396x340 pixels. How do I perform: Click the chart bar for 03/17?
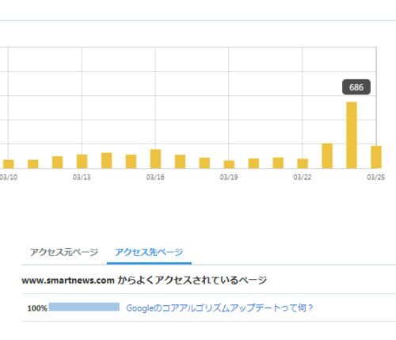(180, 162)
